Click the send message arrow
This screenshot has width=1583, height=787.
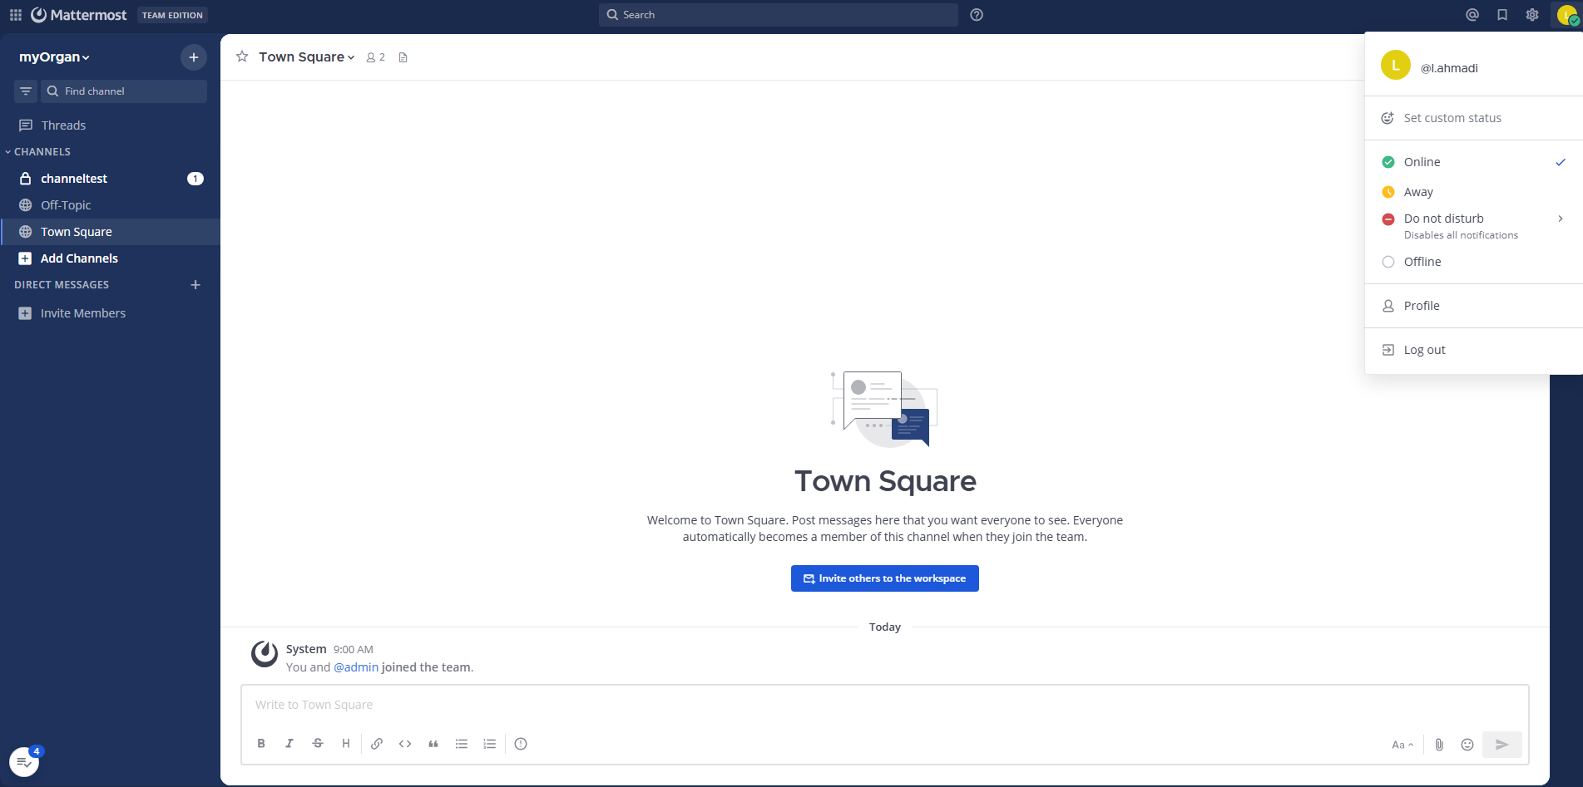1502,745
